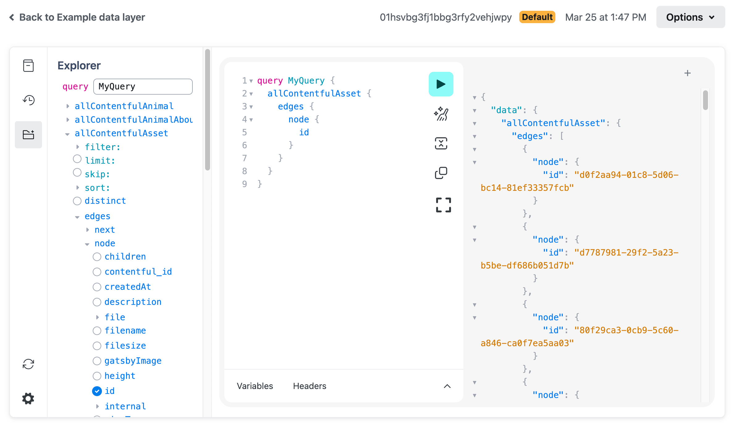
Task: Add a new tab with the plus icon
Action: [x=687, y=73]
